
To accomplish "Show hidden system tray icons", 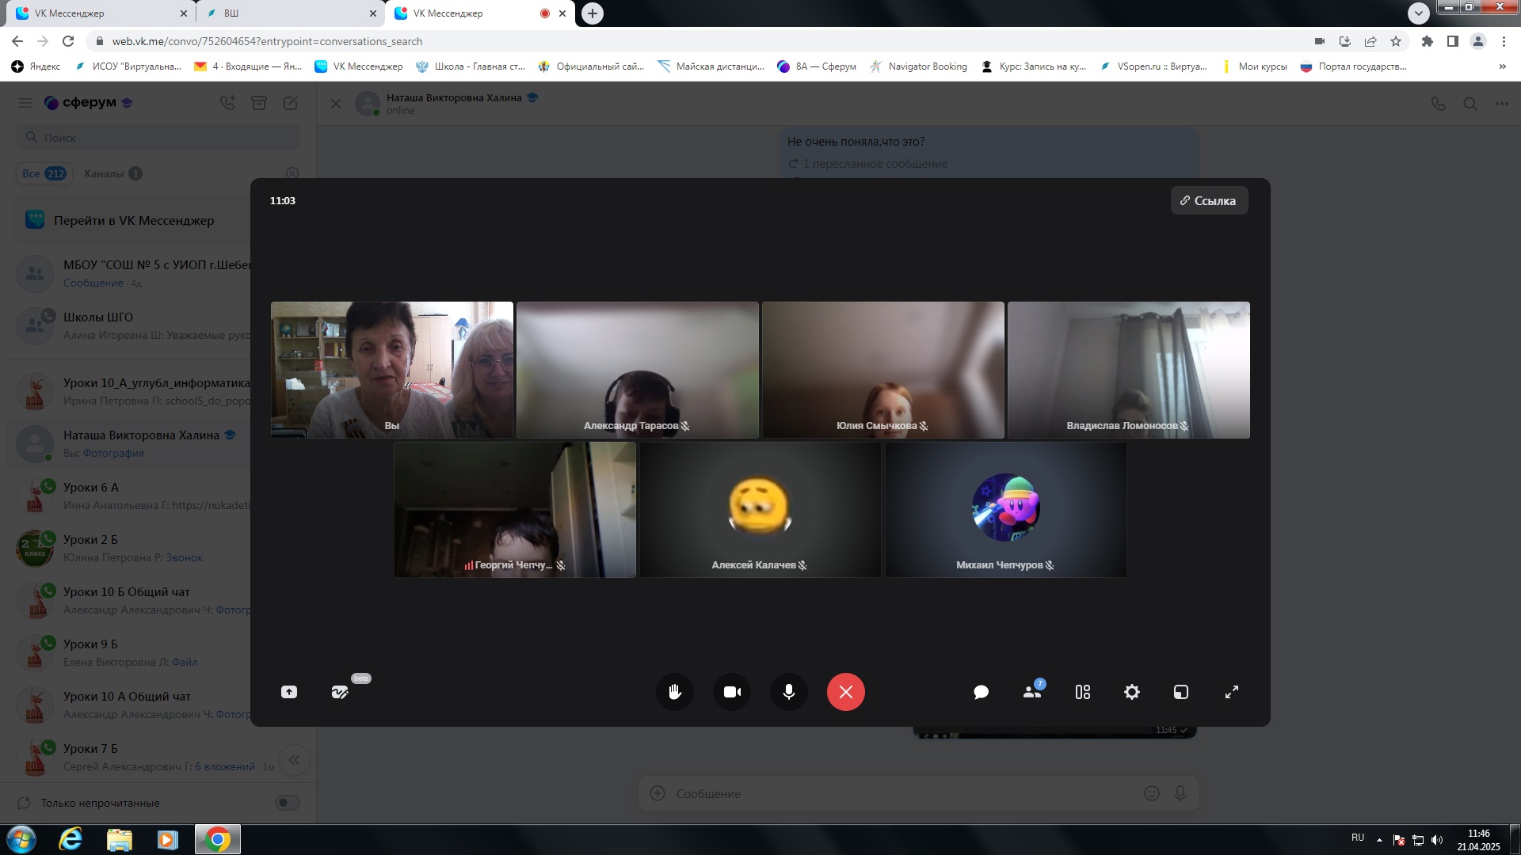I will (1379, 840).
